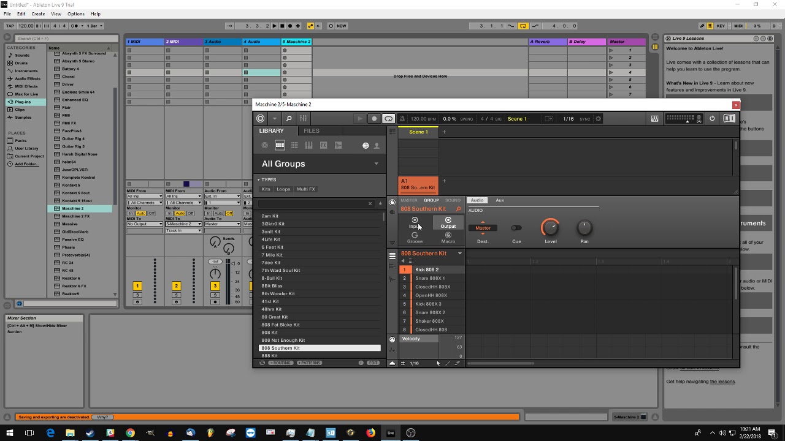The image size is (785, 441).
Task: Click the Maschine record button
Action: pos(374,119)
